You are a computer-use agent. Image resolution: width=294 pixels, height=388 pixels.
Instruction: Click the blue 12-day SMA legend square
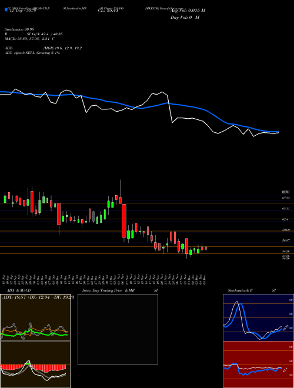6,9
